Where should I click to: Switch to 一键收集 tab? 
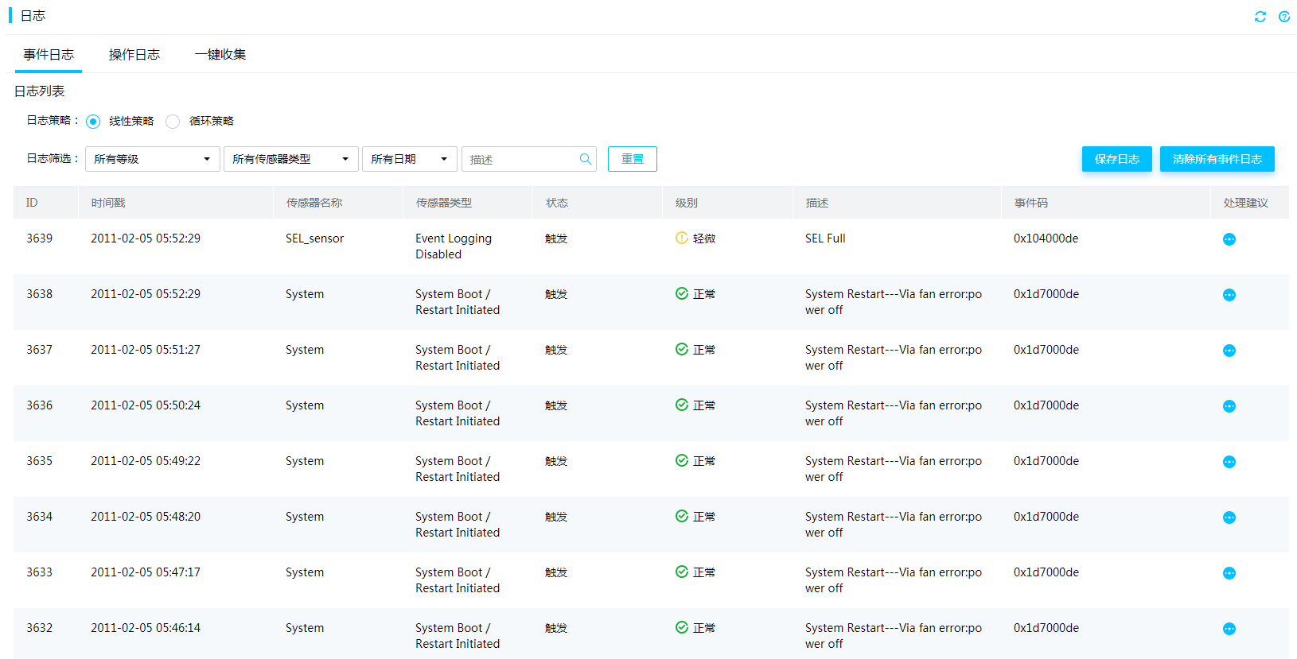coord(220,54)
